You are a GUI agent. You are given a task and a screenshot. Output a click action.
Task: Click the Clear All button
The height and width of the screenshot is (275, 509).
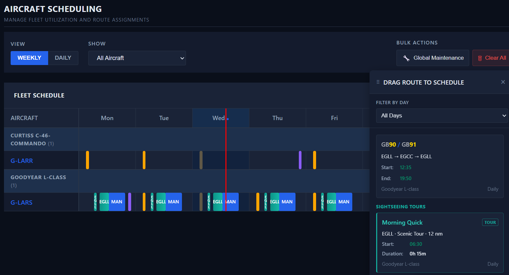(491, 58)
